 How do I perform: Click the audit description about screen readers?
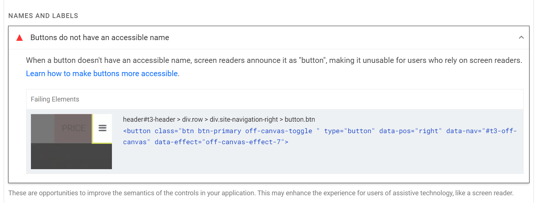(x=274, y=60)
